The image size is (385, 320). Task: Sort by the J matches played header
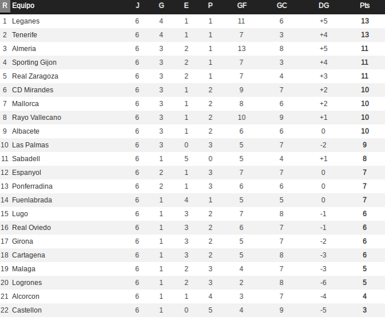coord(138,6)
